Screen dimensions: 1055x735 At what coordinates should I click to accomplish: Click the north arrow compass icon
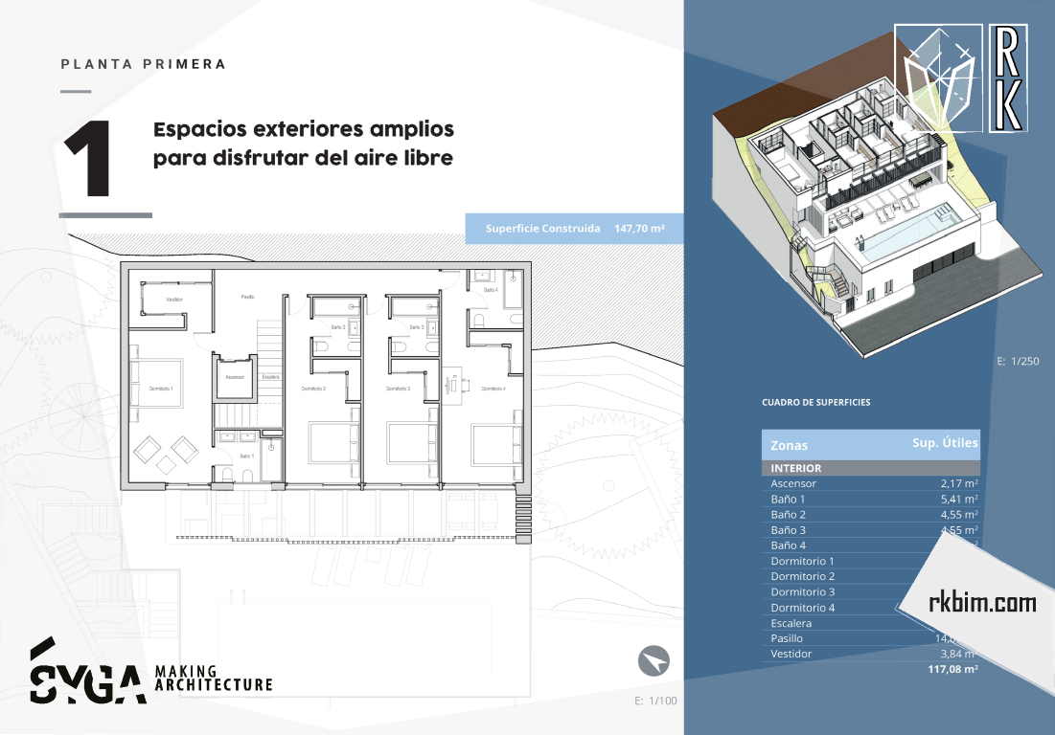tap(654, 660)
